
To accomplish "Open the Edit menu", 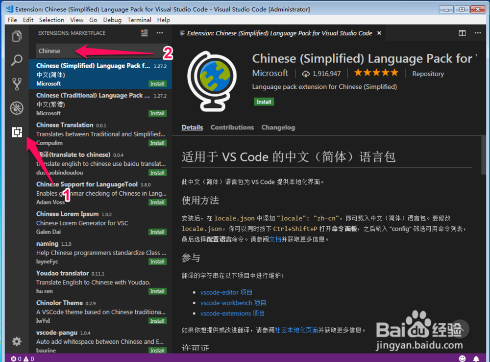I will click(x=28, y=20).
